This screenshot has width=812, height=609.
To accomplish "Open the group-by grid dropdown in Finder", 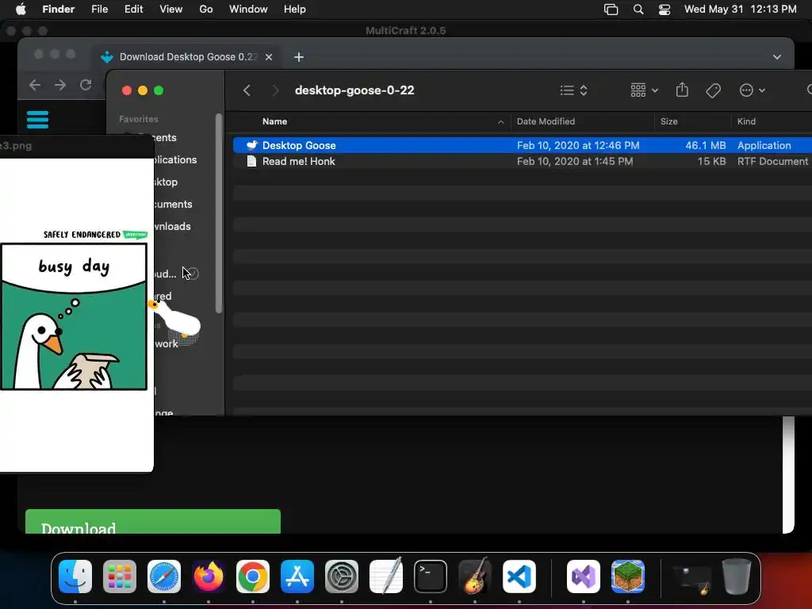I will (644, 90).
